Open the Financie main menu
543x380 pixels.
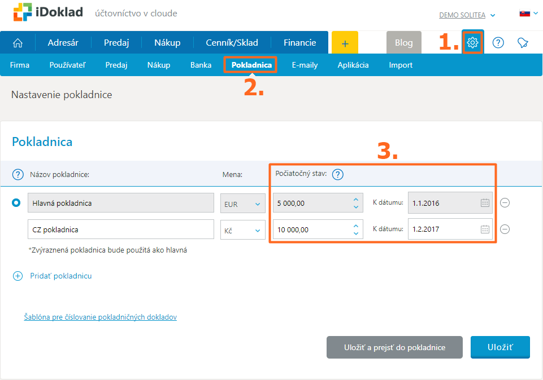(x=299, y=43)
